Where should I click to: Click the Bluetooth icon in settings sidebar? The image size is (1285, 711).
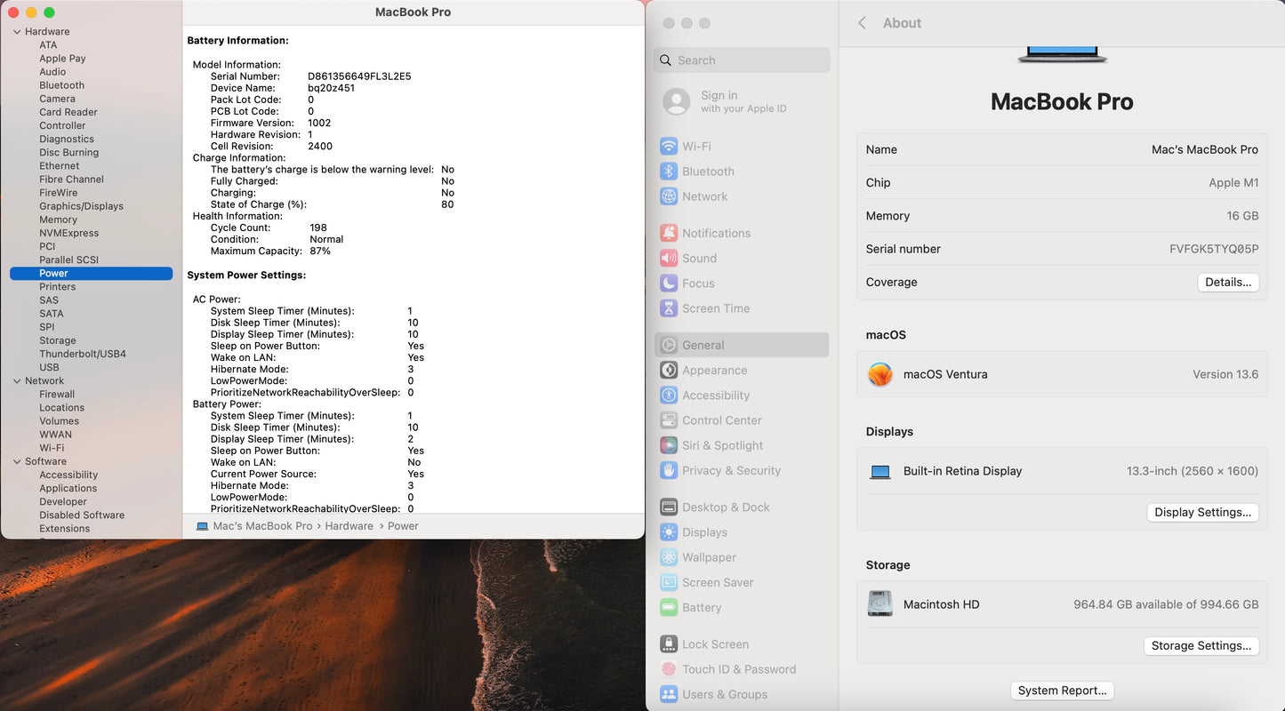tap(669, 172)
